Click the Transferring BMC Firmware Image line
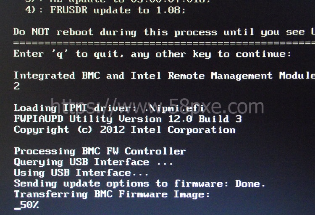315x215 pixels. click(112, 194)
